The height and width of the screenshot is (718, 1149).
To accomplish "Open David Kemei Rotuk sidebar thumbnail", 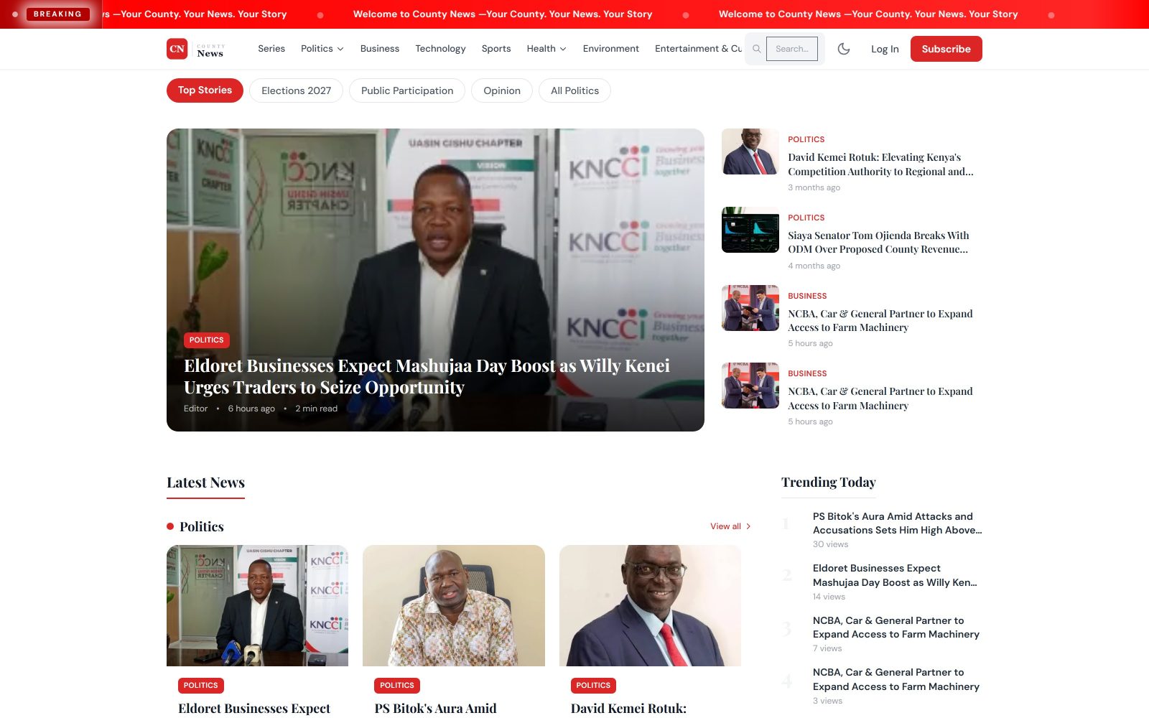I will (x=750, y=151).
